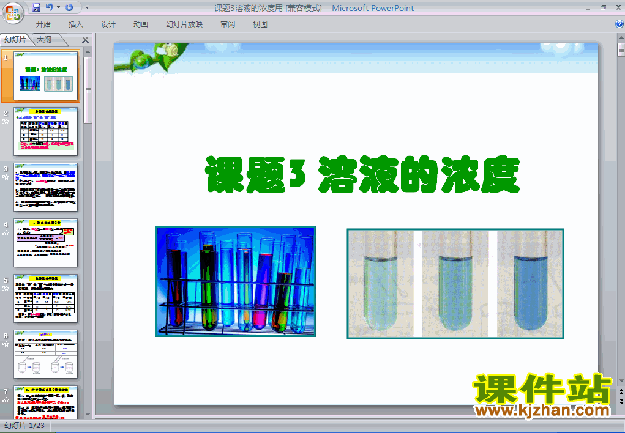
Task: Switch to the 幻灯片 pane tab
Action: pos(15,39)
